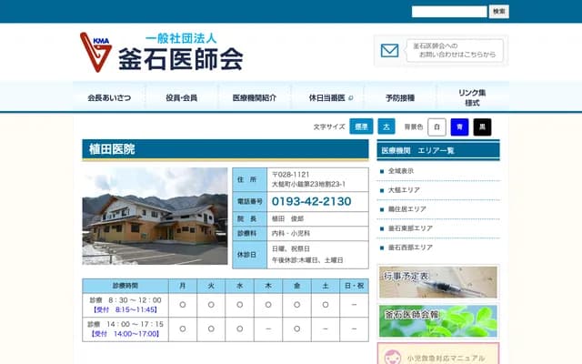Choose blue 青 background color

459,127
